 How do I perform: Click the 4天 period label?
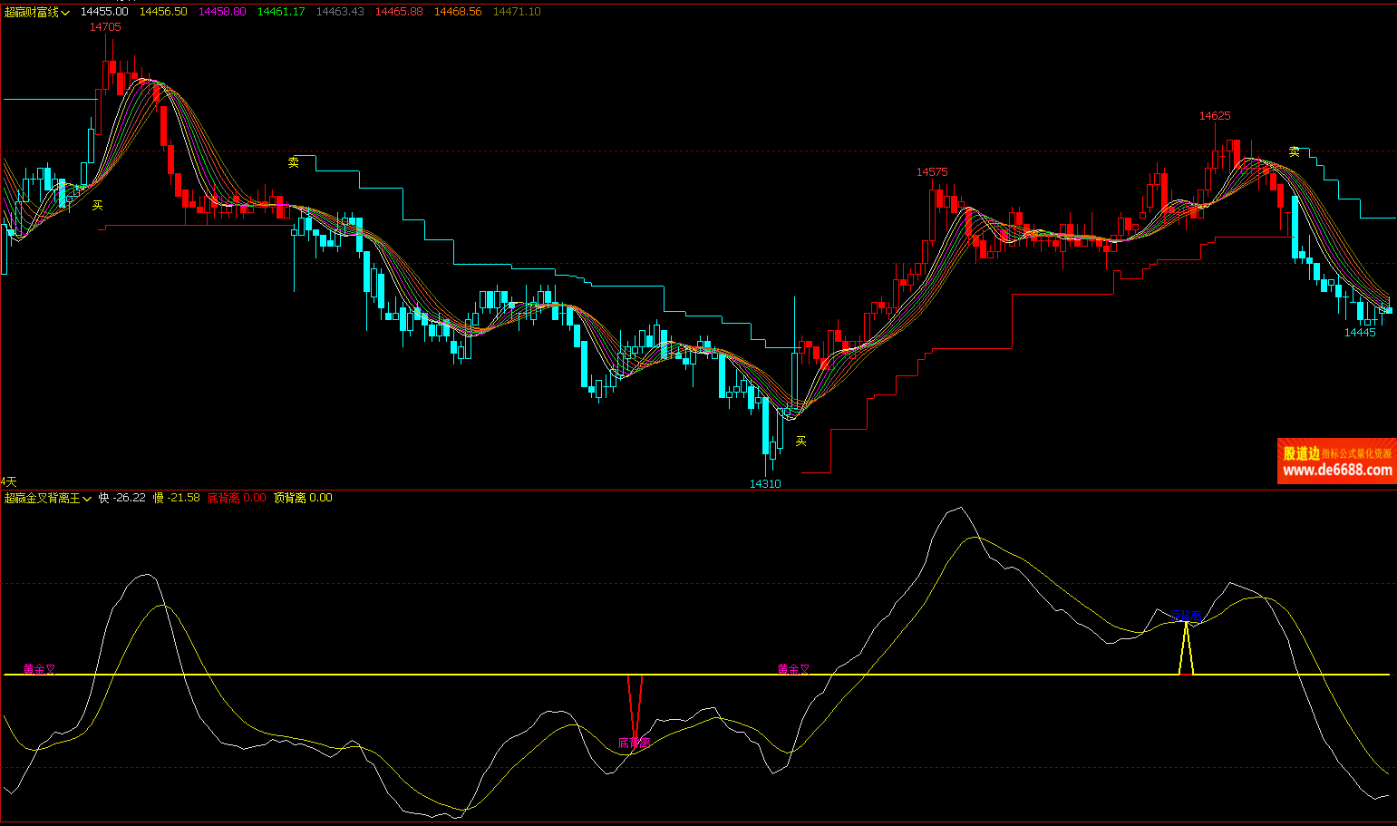coord(9,481)
